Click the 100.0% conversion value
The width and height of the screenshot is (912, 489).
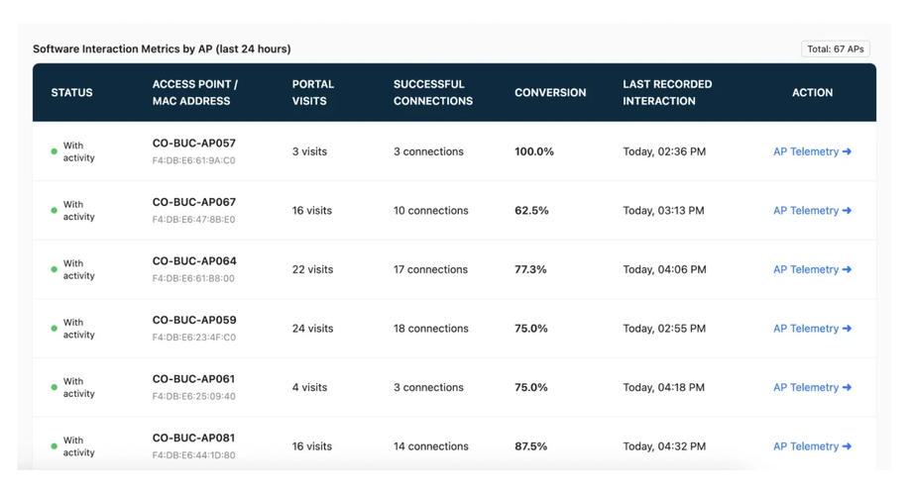tap(534, 151)
